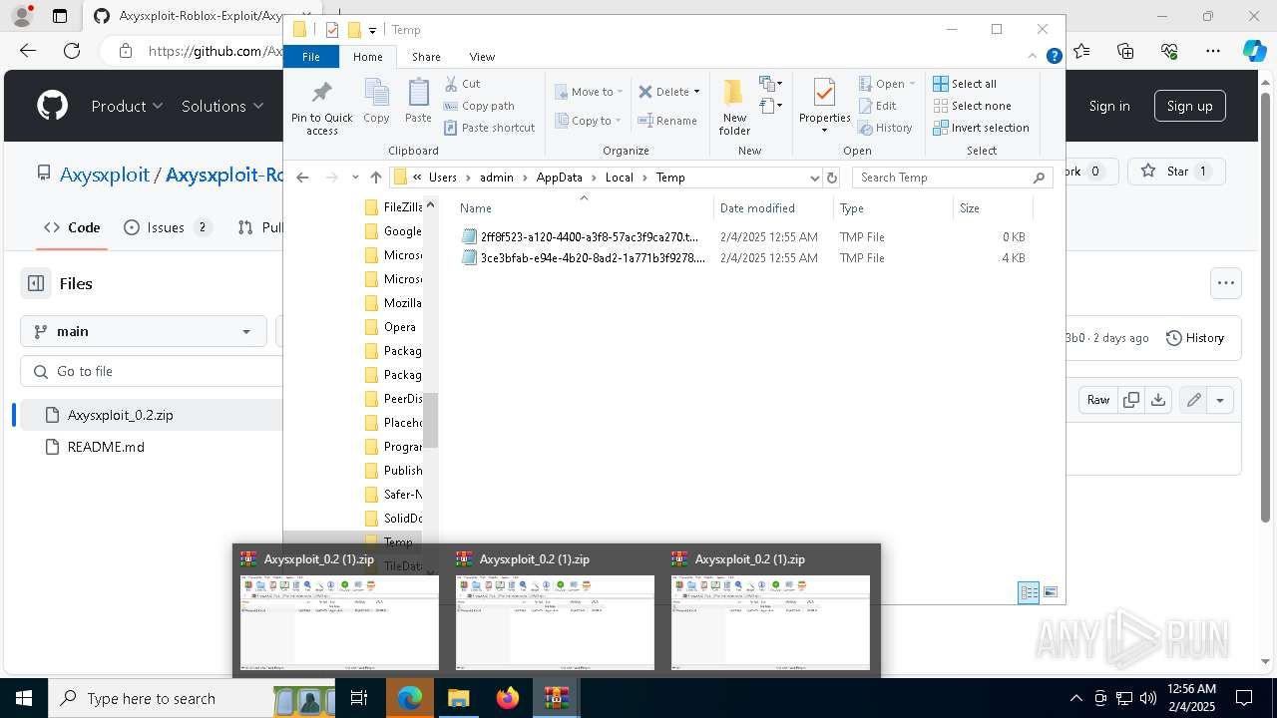Click the Paste ribbon icon
Viewport: 1277px width, 718px height.
[x=418, y=102]
